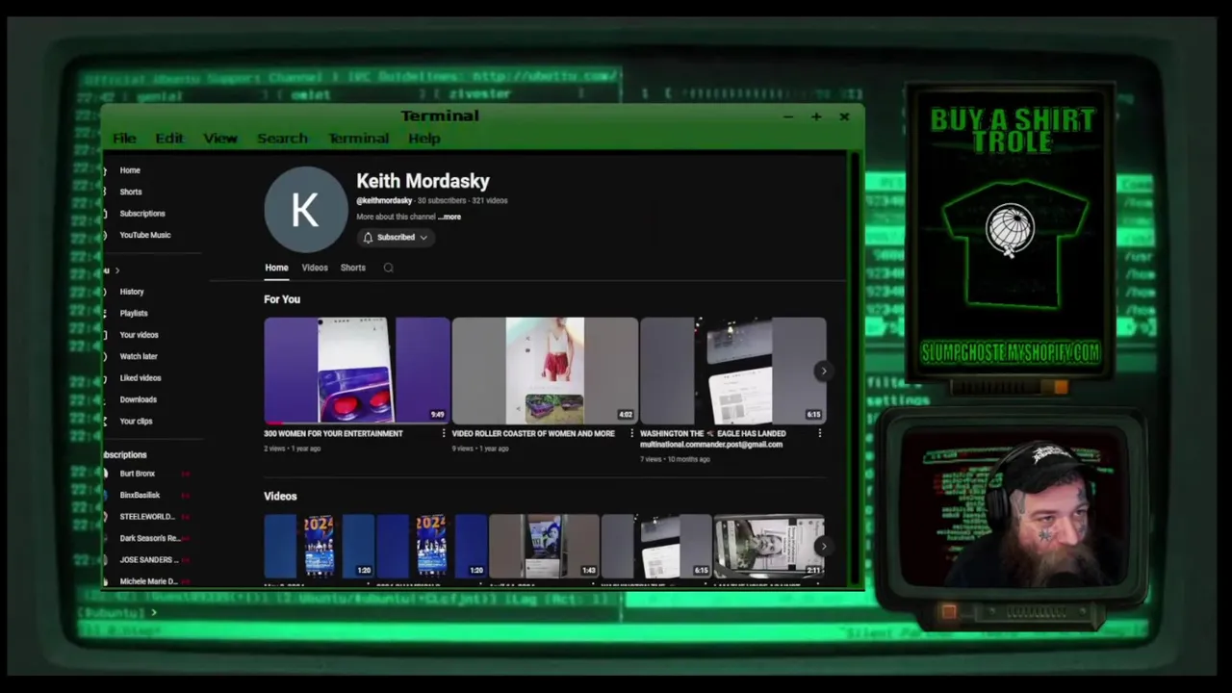
Task: Go to YouTube Home in sidebar
Action: click(130, 170)
